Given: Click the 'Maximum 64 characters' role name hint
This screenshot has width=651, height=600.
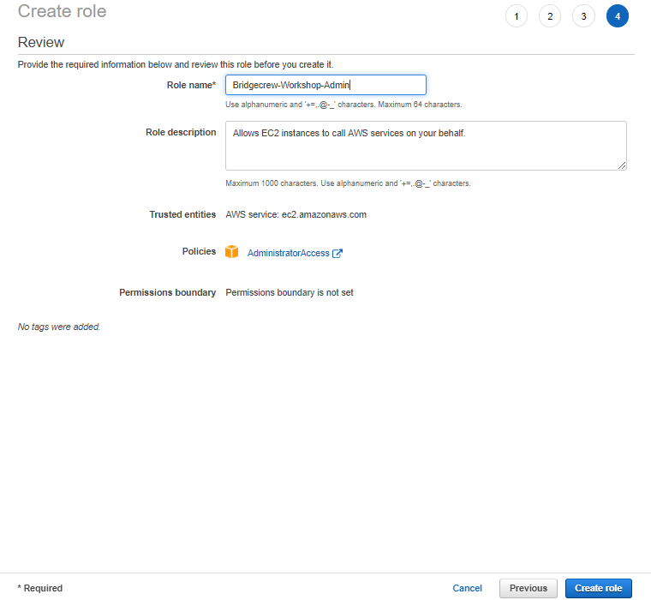Looking at the screenshot, I should point(343,105).
